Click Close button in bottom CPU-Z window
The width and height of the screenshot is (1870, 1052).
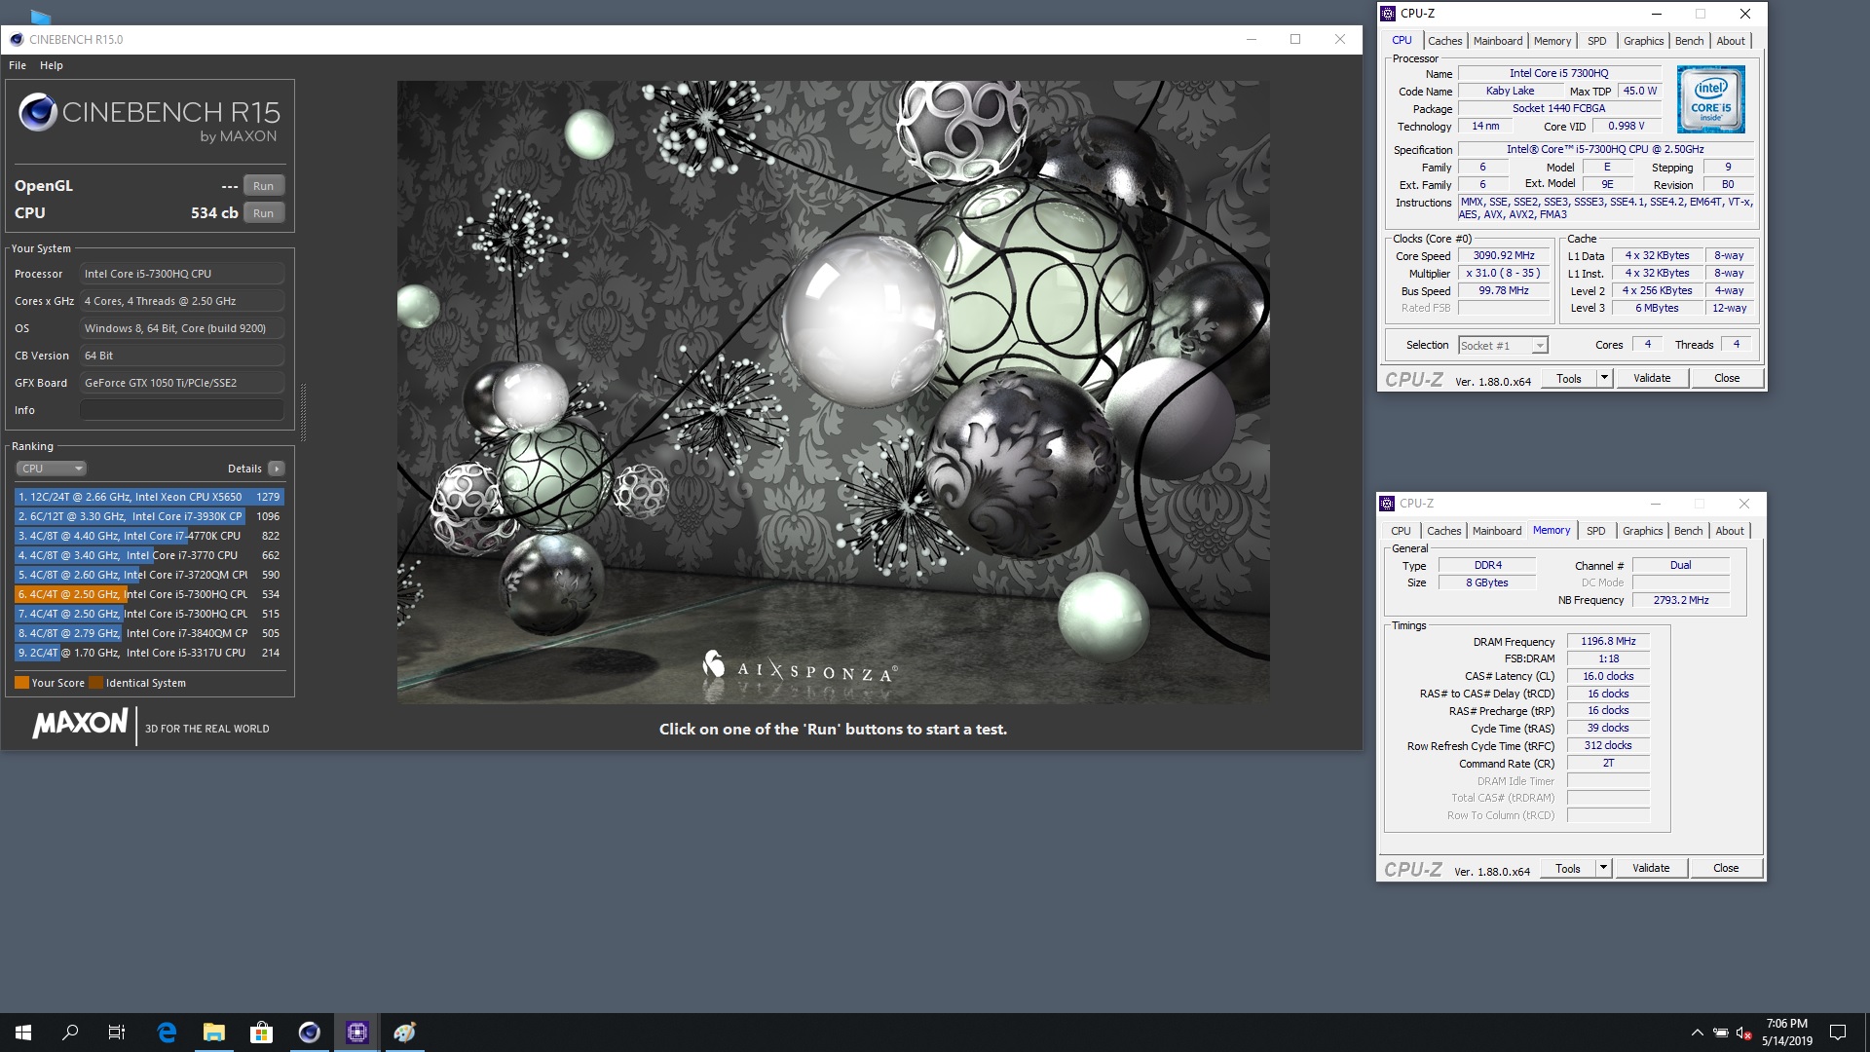pyautogui.click(x=1726, y=869)
